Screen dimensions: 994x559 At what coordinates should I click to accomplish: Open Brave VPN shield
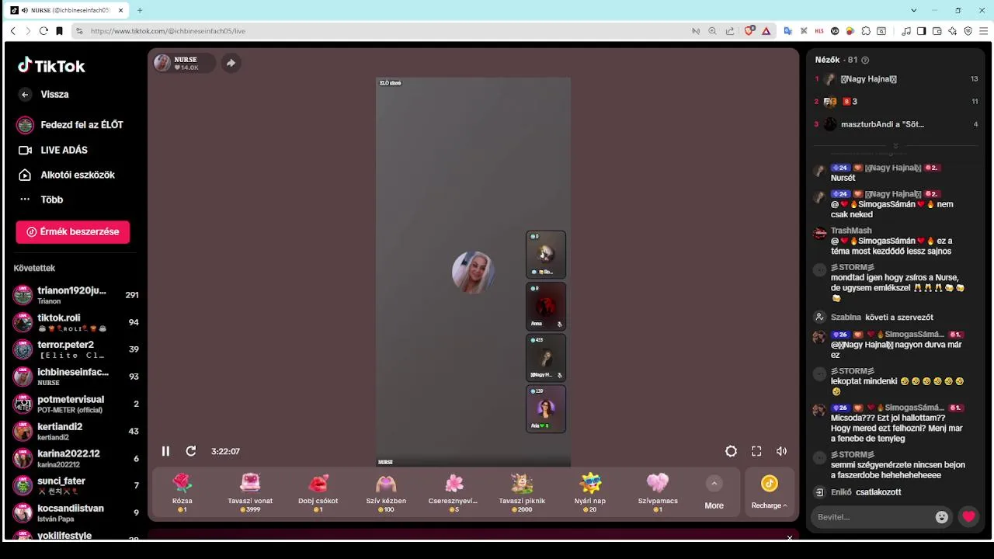coord(968,31)
